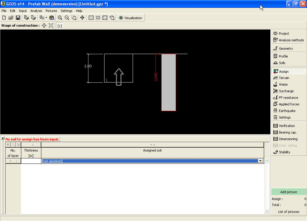Image resolution: width=307 pixels, height=221 pixels.
Task: Open Analysis methods frame
Action: 289,40
